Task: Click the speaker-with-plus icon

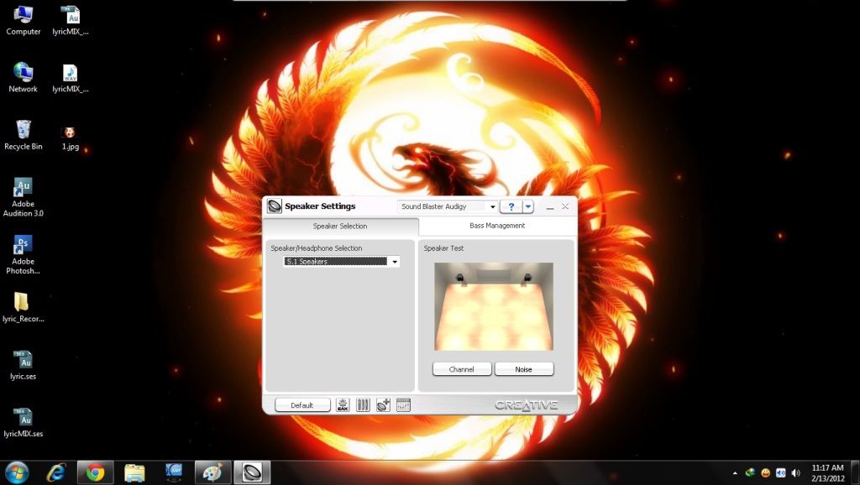Action: pyautogui.click(x=383, y=405)
